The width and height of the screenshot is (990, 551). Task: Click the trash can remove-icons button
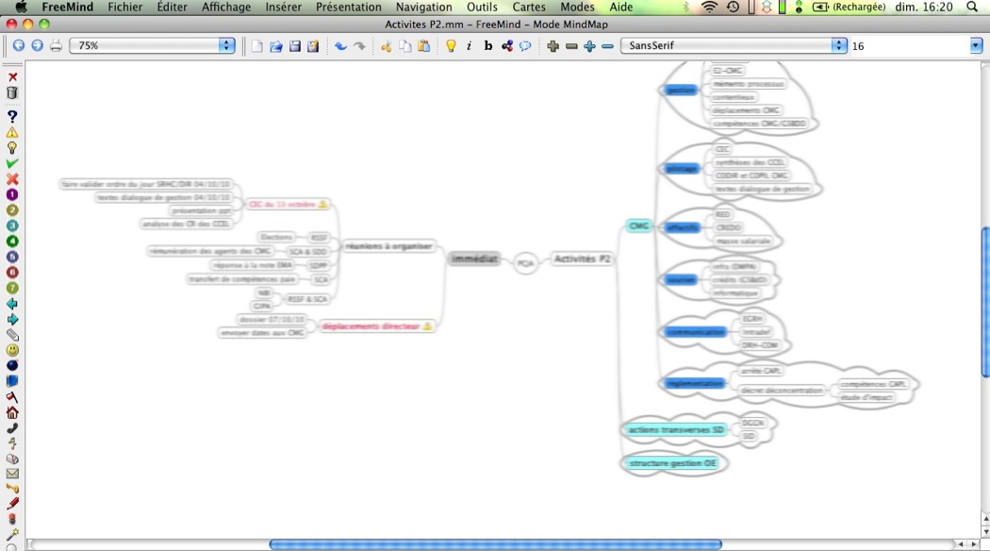[x=12, y=92]
